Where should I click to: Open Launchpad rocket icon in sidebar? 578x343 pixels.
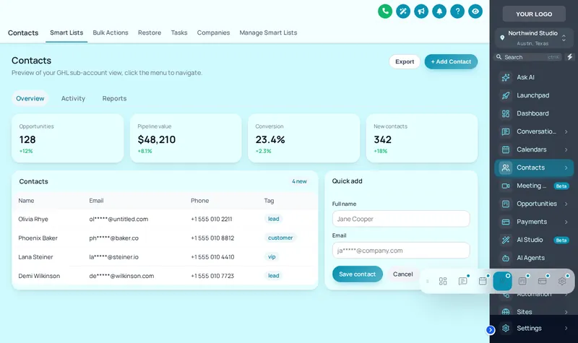[506, 95]
